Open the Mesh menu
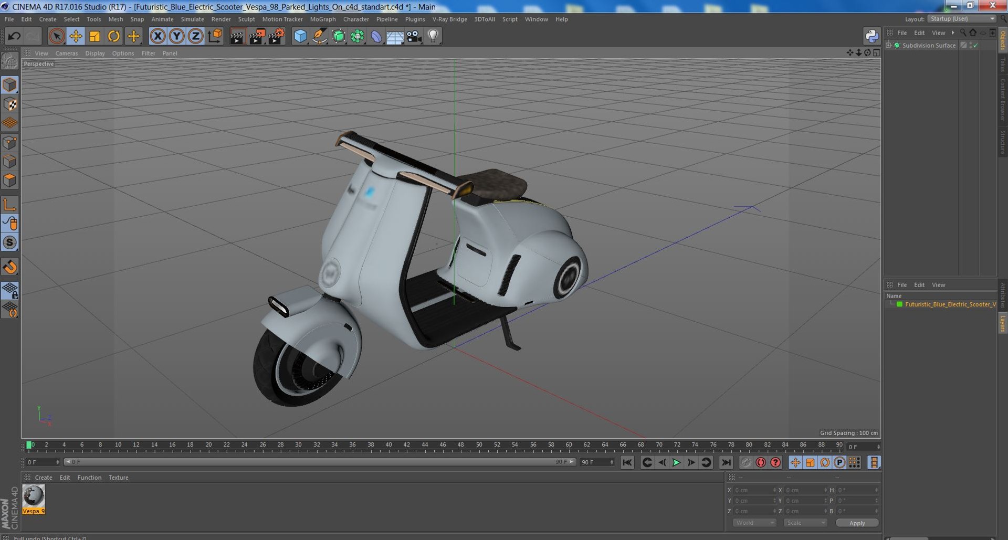Screen dimensions: 1008x540 click(x=115, y=19)
